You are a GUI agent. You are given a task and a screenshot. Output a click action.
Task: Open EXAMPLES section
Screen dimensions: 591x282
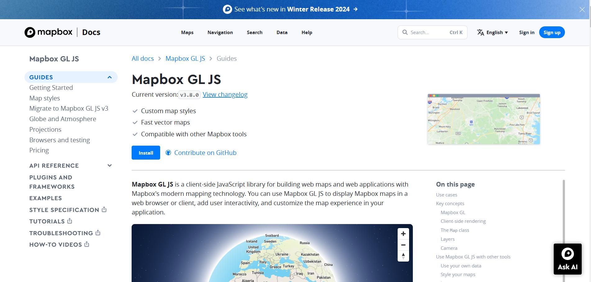tap(46, 198)
